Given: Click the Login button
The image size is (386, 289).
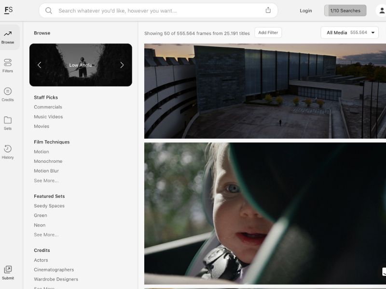Looking at the screenshot, I should click(x=305, y=10).
